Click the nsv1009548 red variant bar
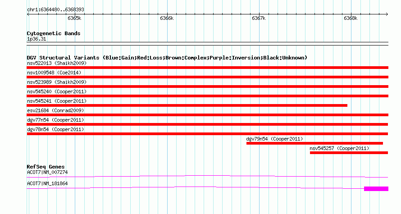Image resolution: width=401 pixels, height=214 pixels. [x=207, y=77]
